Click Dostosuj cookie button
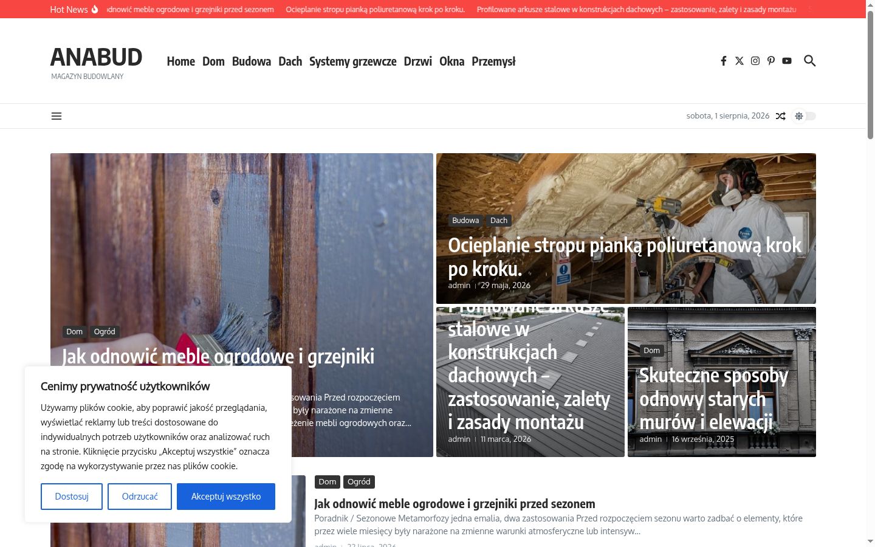Image resolution: width=875 pixels, height=547 pixels. click(72, 497)
